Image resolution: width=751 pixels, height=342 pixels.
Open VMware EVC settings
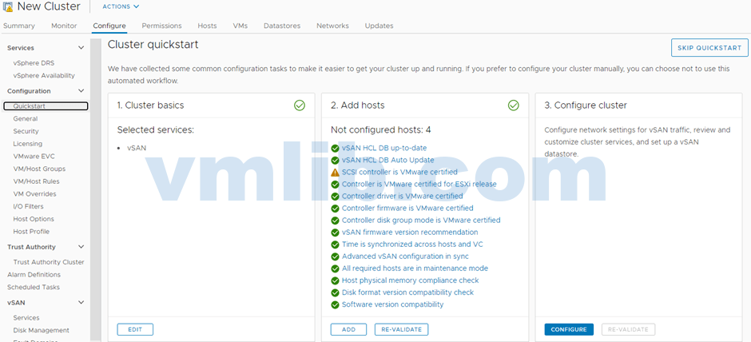pyautogui.click(x=34, y=156)
